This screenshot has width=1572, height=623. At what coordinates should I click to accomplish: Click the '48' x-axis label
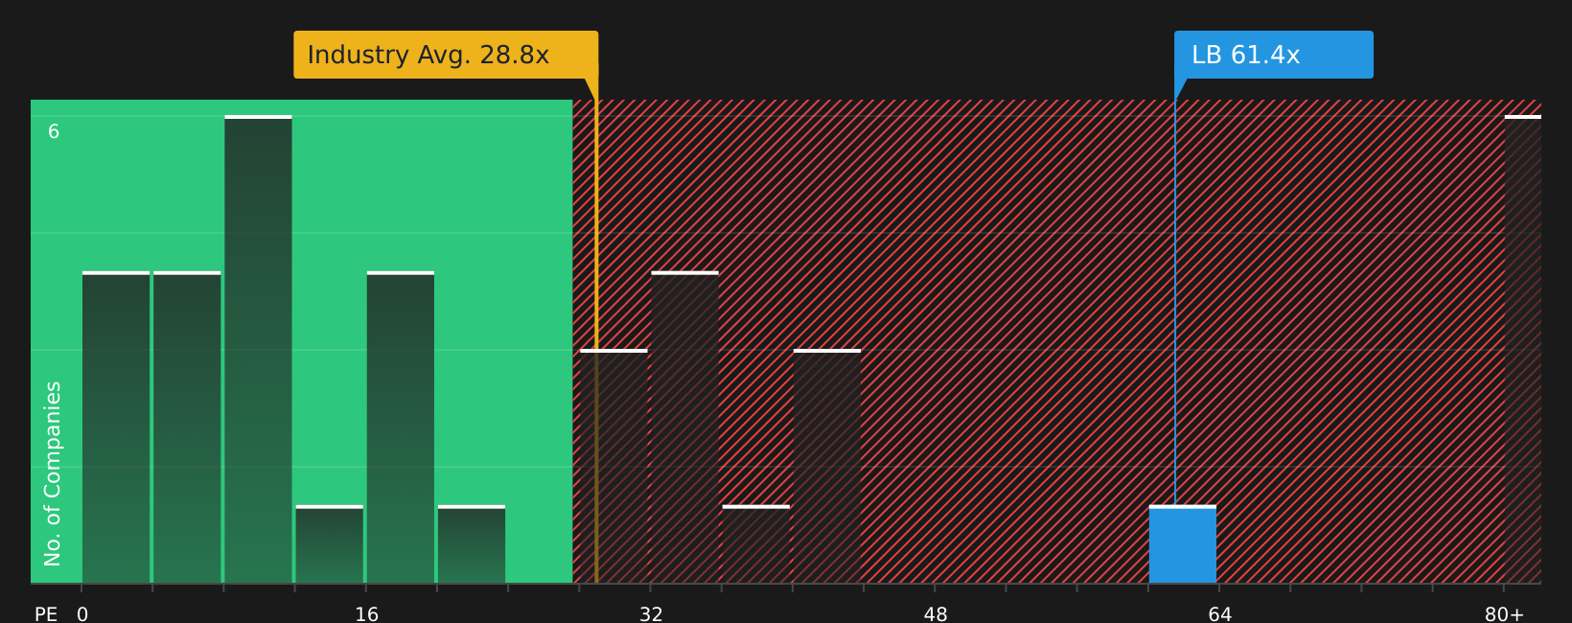936,614
